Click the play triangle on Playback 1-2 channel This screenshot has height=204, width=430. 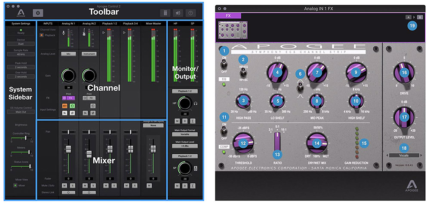(103, 33)
